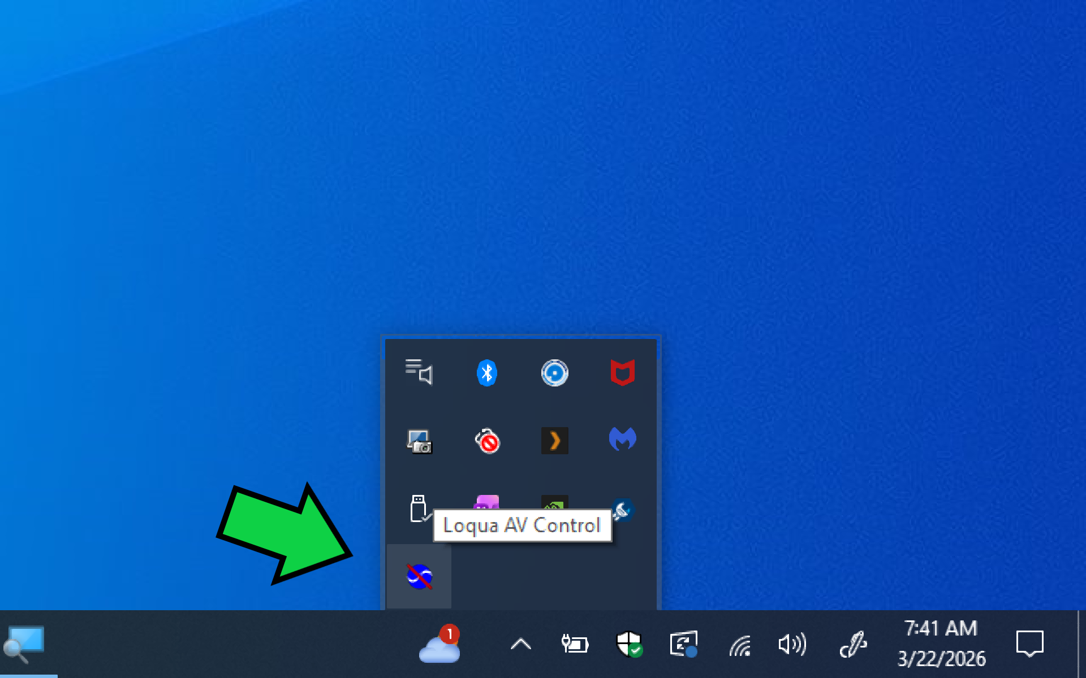
Task: Open the Bluetooth devices tray icon
Action: click(x=487, y=373)
